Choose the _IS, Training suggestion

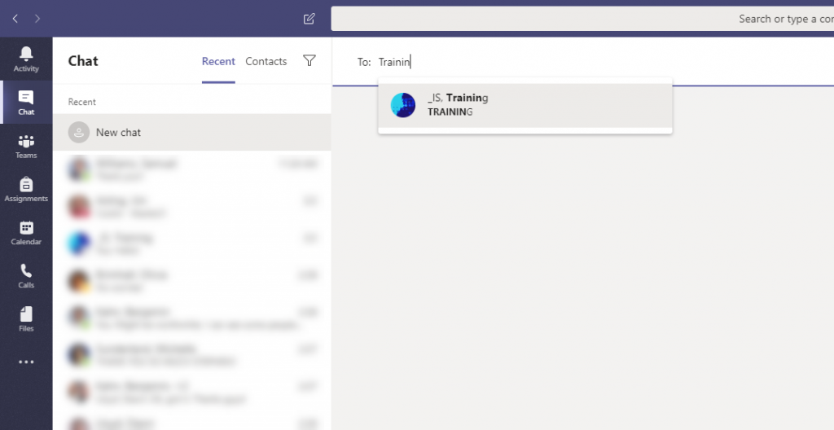[x=525, y=105]
